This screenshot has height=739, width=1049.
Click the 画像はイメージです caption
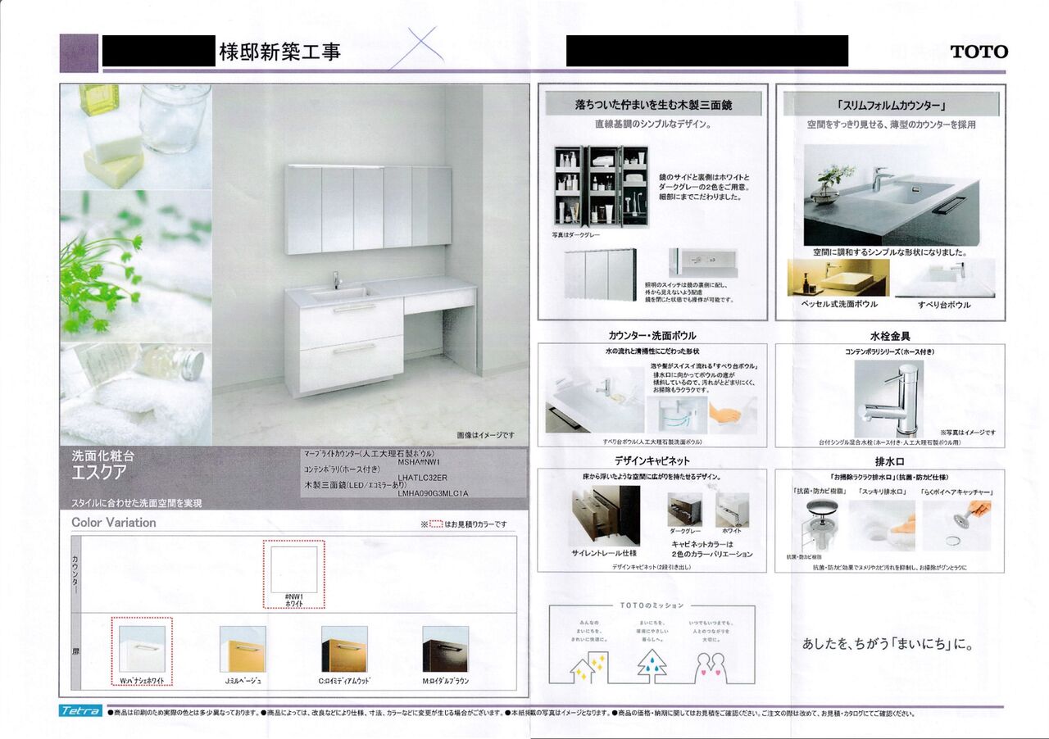486,435
